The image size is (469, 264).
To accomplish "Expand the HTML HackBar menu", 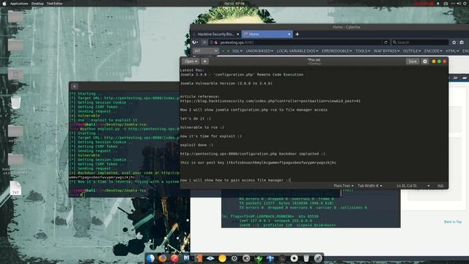I will coord(452,51).
